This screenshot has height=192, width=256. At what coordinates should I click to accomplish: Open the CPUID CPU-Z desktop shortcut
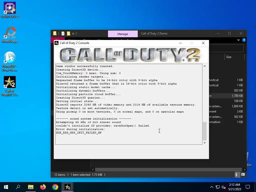point(10,10)
